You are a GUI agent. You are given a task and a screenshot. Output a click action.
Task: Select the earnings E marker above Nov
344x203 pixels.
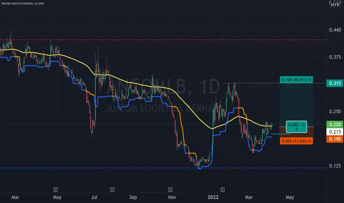tap(170, 189)
